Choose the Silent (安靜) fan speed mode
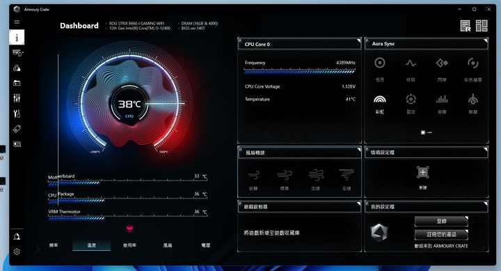 click(254, 176)
